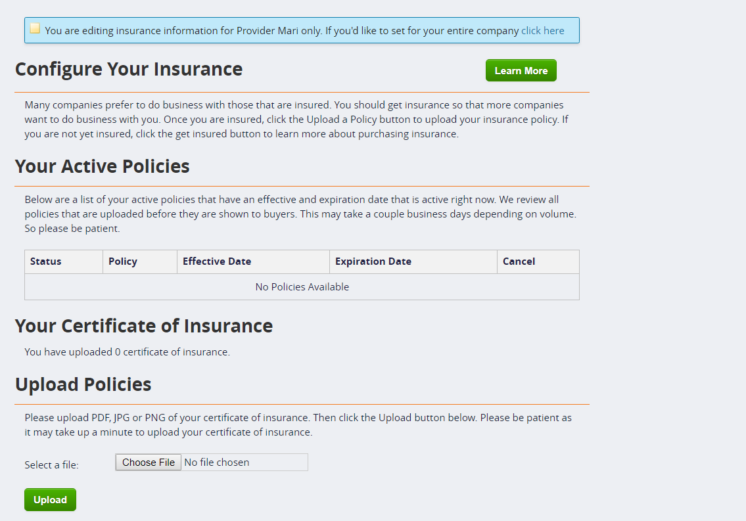Click the Your Active Policies heading
746x521 pixels.
[103, 166]
